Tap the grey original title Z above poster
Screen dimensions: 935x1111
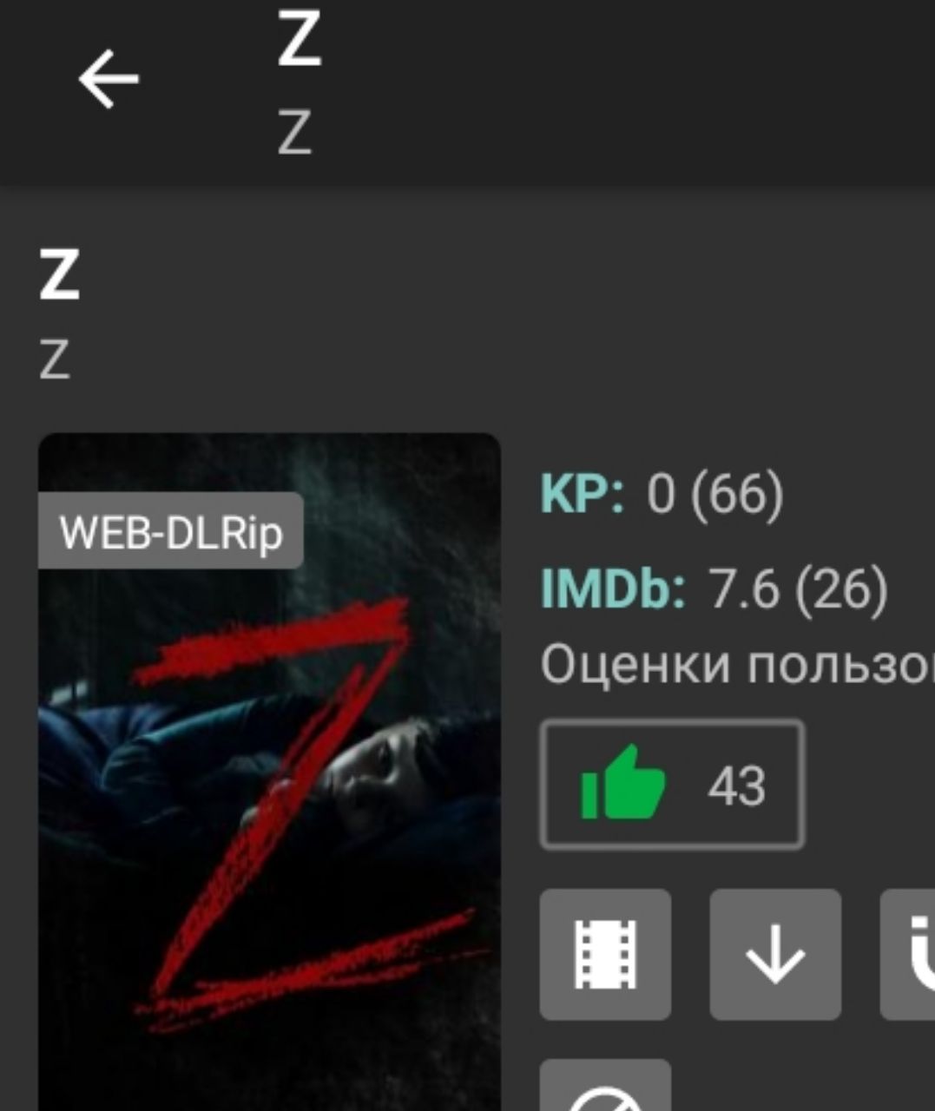pyautogui.click(x=54, y=358)
